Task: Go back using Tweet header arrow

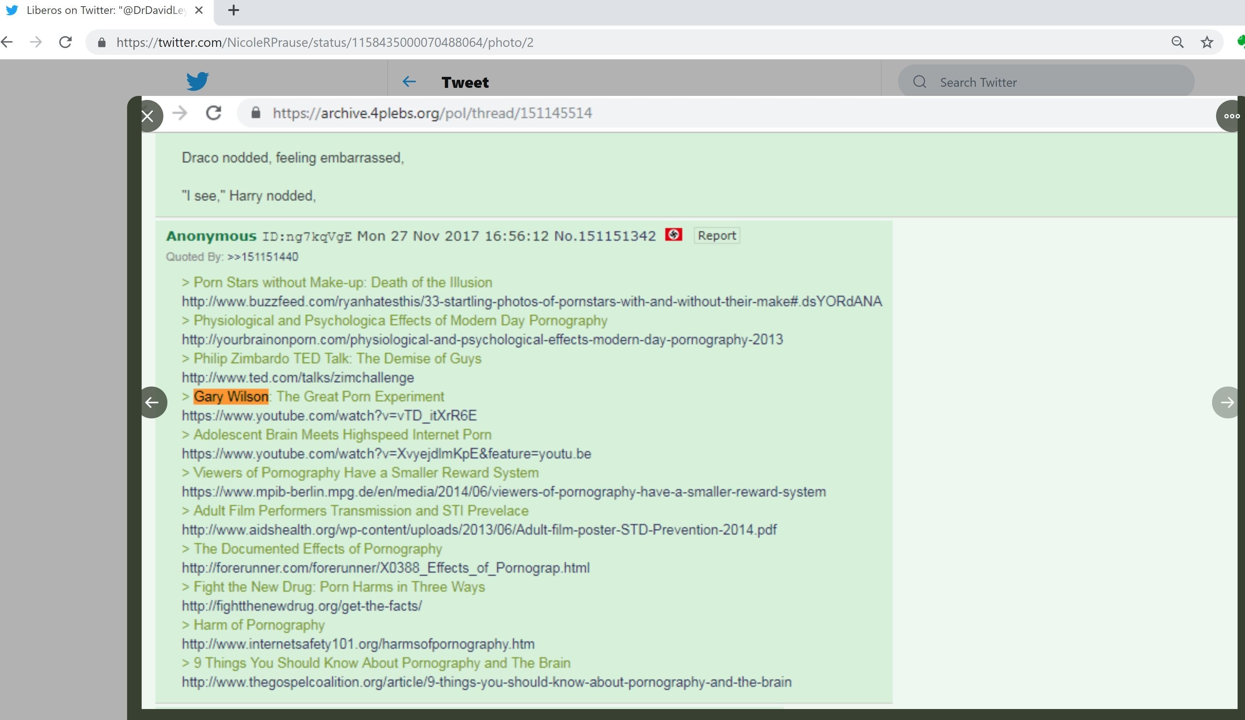Action: [x=409, y=82]
